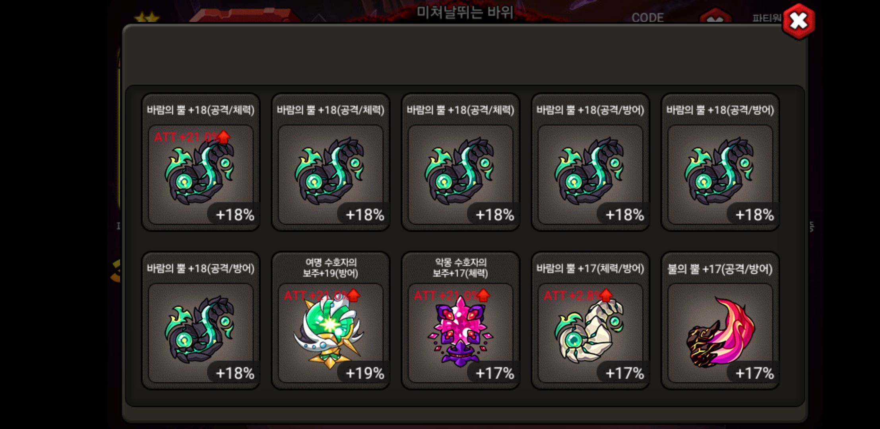Open the CODE option behind the popup
The image size is (880, 429).
pos(647,17)
